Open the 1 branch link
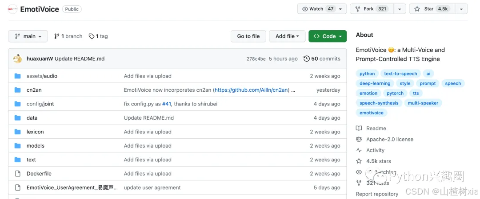The width and height of the screenshot is (480, 199). [68, 36]
